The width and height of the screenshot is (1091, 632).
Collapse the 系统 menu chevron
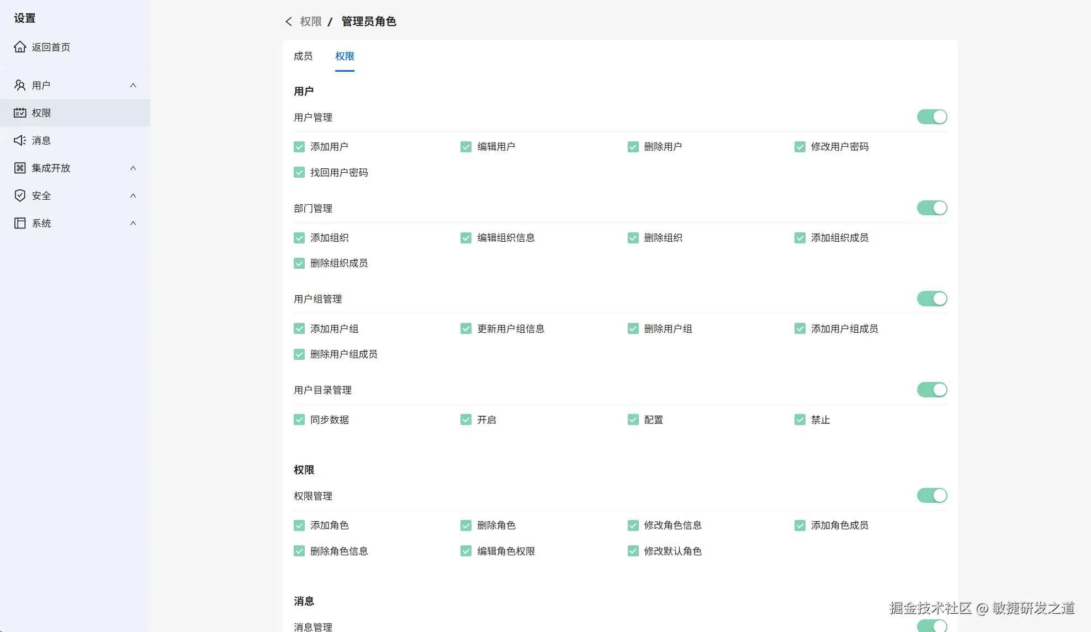tap(133, 223)
